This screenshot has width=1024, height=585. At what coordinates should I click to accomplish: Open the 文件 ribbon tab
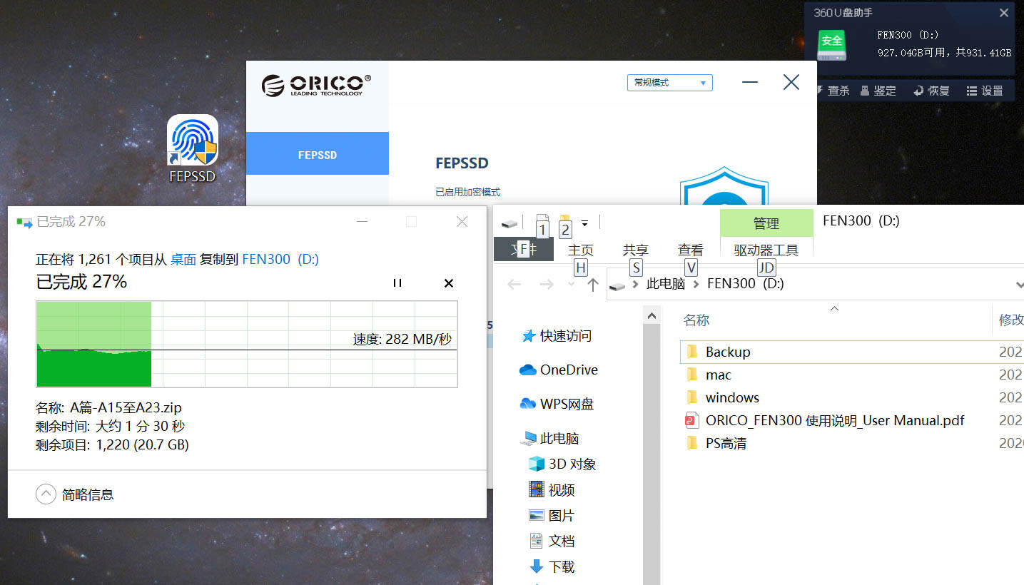coord(524,250)
